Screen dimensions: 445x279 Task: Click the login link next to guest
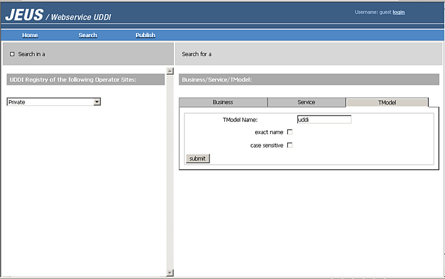tap(399, 12)
